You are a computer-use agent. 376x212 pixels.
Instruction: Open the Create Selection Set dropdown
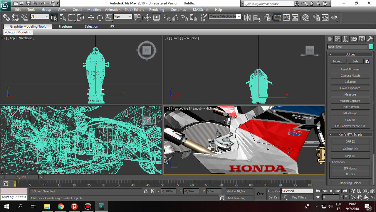coord(225,16)
